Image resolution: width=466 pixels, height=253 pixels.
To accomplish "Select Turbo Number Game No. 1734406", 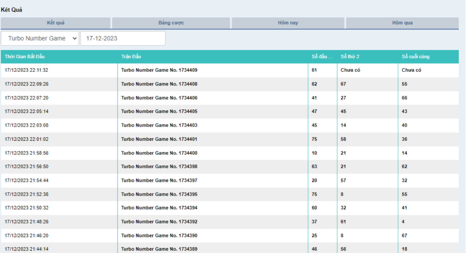I will 159,98.
